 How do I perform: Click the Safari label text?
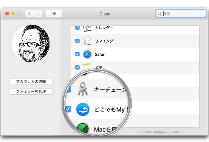(100, 54)
